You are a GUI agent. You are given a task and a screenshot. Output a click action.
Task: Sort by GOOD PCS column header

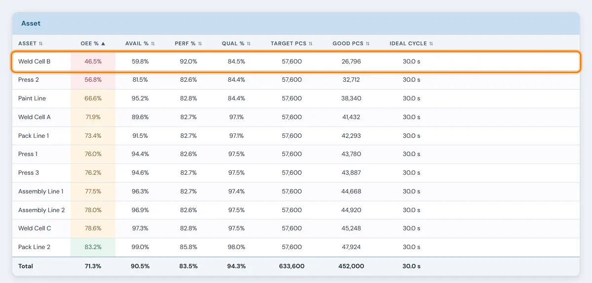point(351,43)
